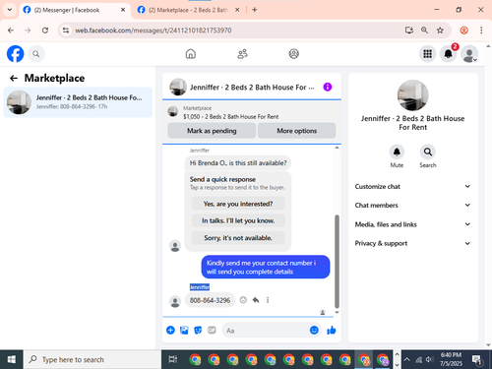Click the Facebook logo
Image resolution: width=492 pixels, height=369 pixels.
pyautogui.click(x=15, y=54)
